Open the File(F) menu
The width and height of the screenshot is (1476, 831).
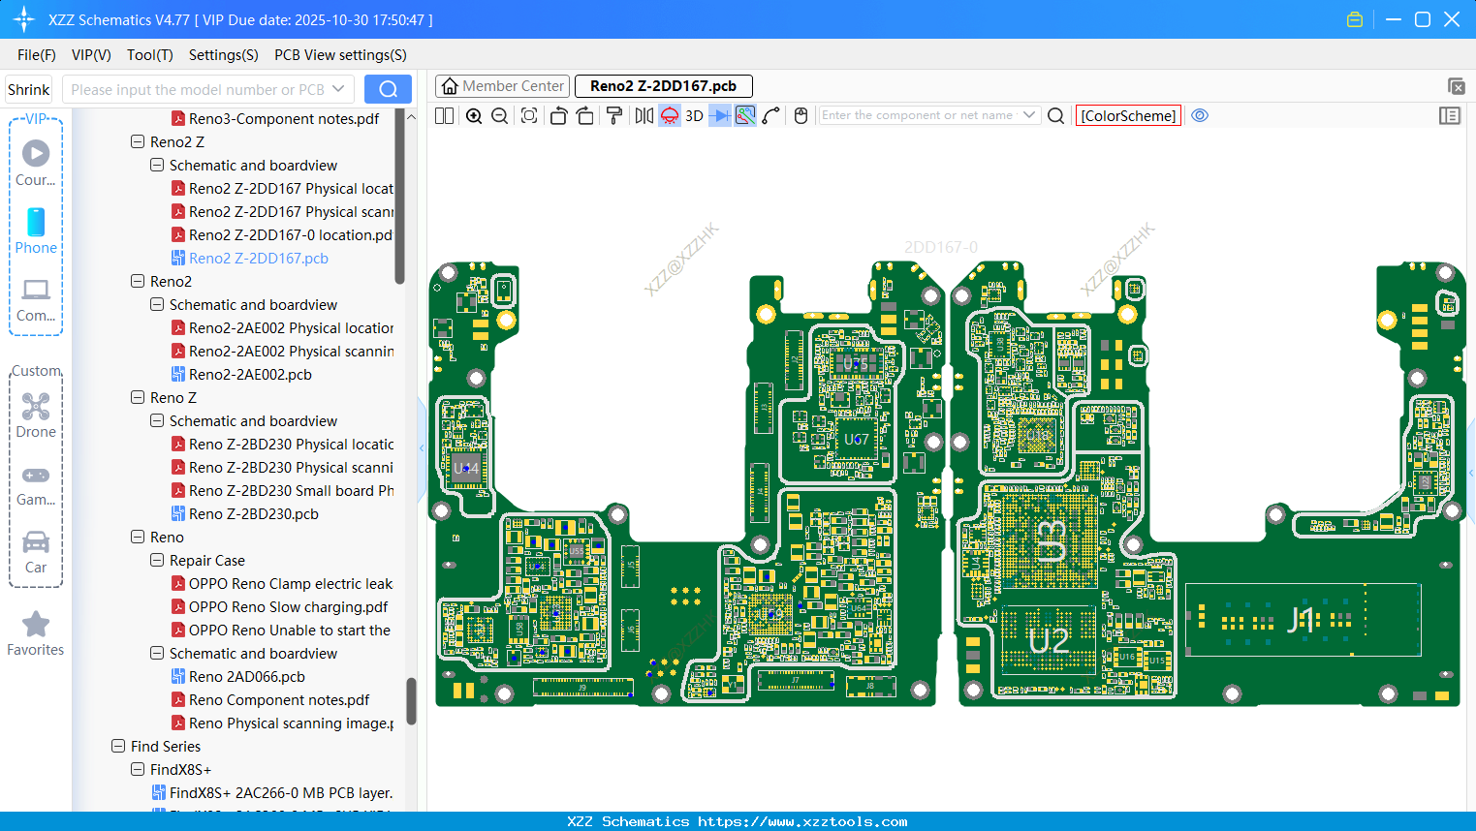(37, 55)
